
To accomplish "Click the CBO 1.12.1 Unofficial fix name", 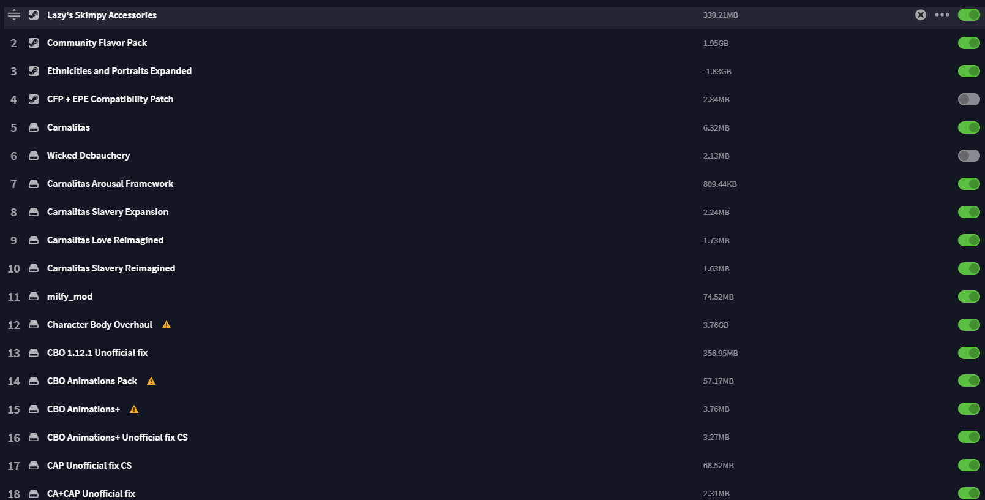I will point(97,353).
